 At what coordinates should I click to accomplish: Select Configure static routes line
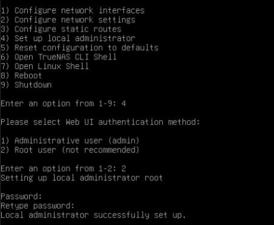tap(61, 29)
